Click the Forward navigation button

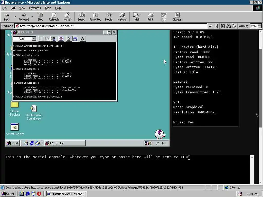point(24,17)
